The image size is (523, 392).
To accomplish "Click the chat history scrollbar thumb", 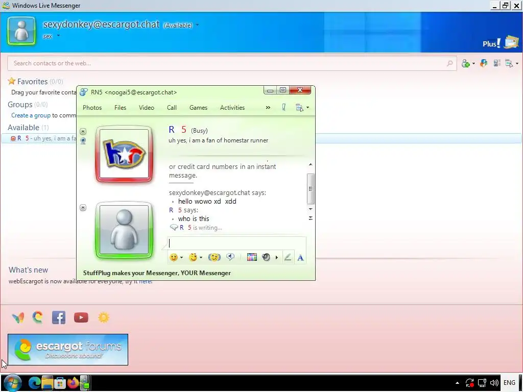I will tap(311, 189).
